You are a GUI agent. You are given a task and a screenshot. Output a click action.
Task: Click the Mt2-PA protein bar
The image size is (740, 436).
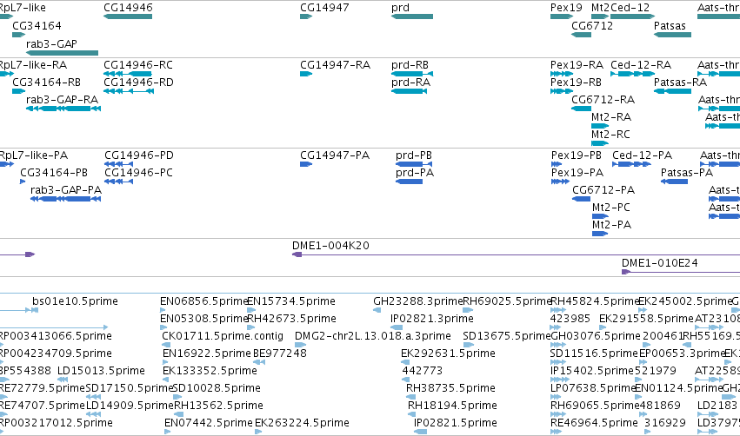pos(600,234)
